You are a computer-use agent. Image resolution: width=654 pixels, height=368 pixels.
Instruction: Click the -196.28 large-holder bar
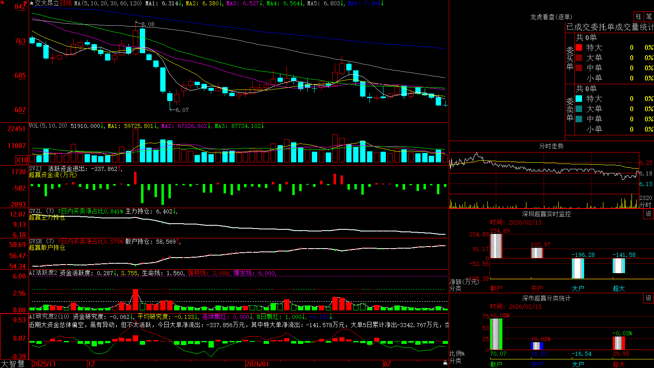pyautogui.click(x=578, y=268)
